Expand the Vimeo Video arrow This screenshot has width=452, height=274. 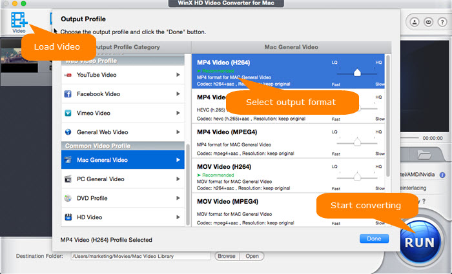tap(178, 113)
